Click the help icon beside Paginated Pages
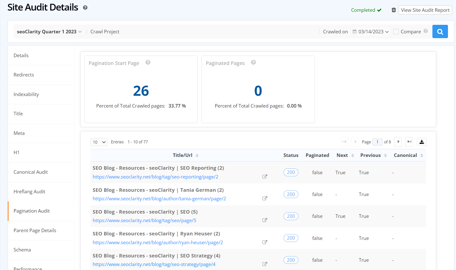 pos(253,62)
